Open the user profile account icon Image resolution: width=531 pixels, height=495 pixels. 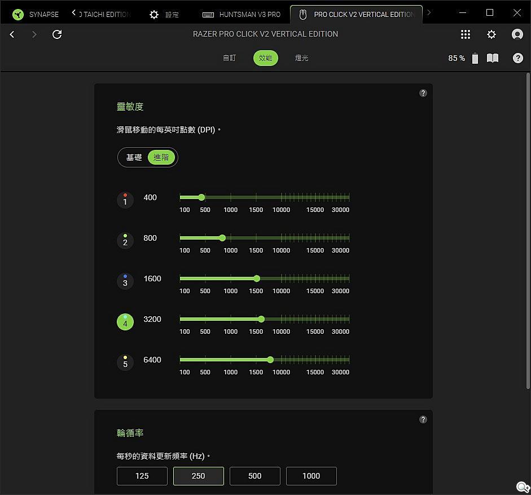(517, 34)
